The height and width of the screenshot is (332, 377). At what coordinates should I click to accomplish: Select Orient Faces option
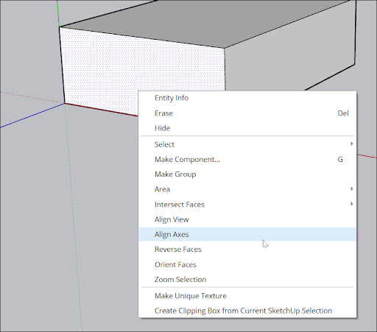[247, 264]
